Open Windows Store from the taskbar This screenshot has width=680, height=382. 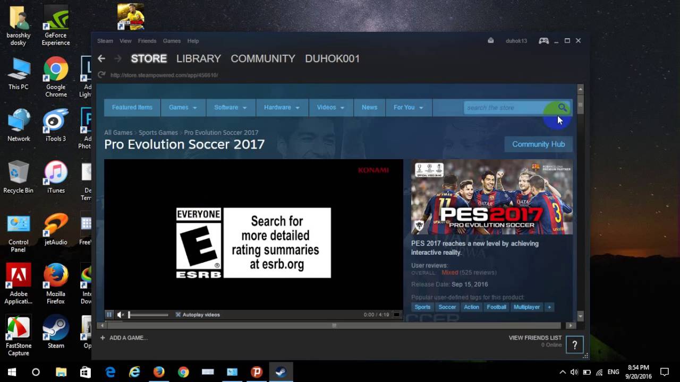point(86,372)
